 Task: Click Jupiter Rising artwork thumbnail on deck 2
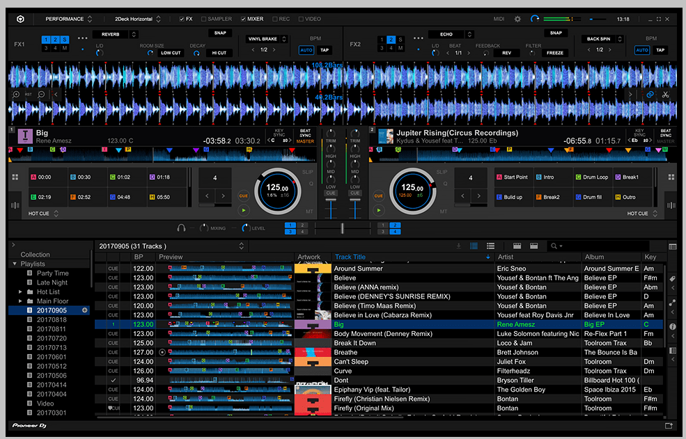click(385, 136)
